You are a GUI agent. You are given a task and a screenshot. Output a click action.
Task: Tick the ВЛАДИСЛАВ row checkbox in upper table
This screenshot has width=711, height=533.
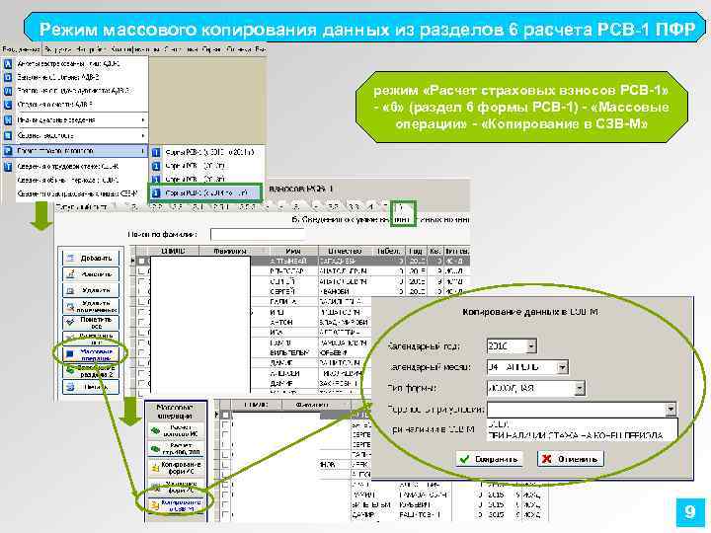tap(142, 271)
